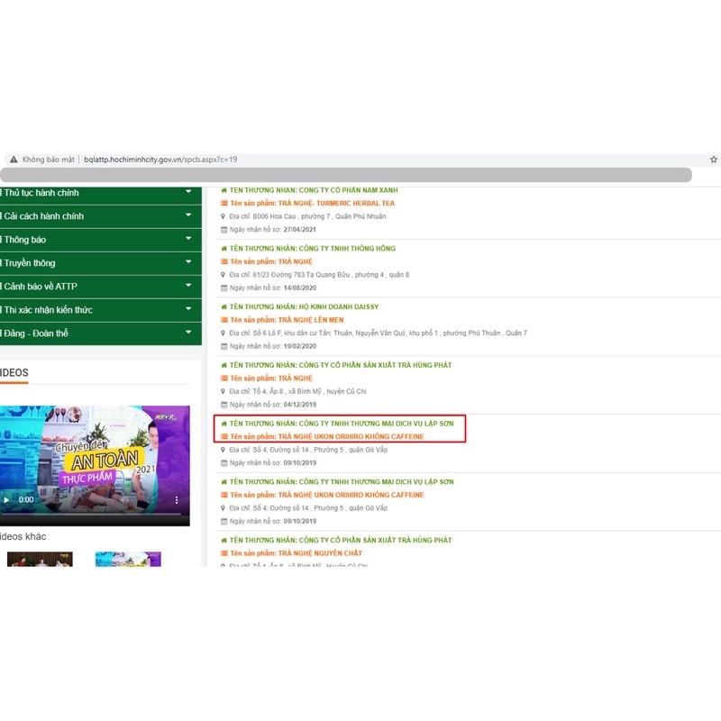Open the 'CÔNG TY CỔ PHẦN NAM XANH' entry
This screenshot has height=721, width=721.
coord(313,190)
